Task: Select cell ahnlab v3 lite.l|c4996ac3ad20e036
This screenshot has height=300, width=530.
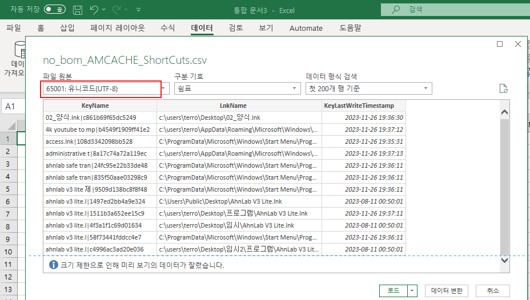Action: (x=100, y=249)
